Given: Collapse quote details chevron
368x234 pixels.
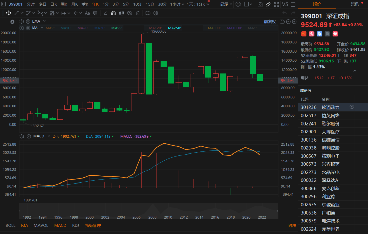Looking at the screenshot, I should tap(355, 71).
